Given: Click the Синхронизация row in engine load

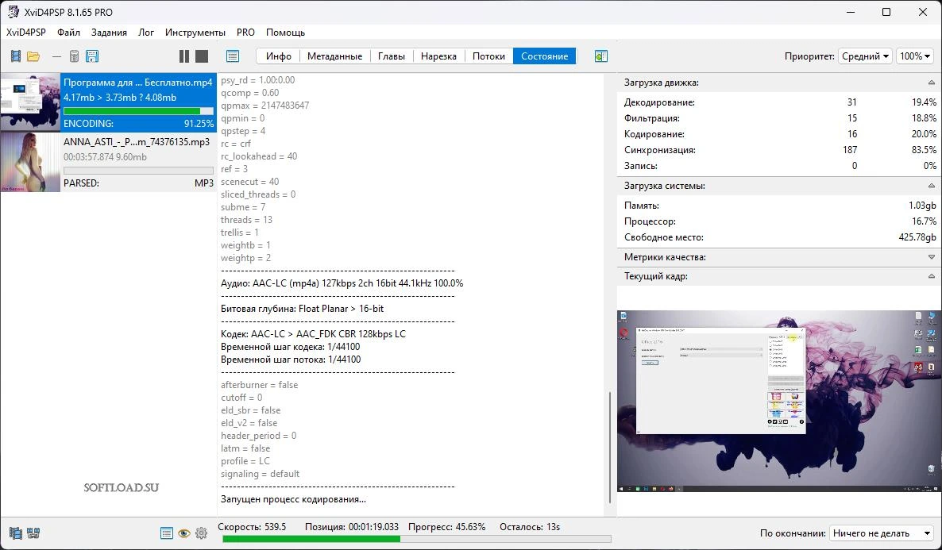Looking at the screenshot, I should pos(779,150).
